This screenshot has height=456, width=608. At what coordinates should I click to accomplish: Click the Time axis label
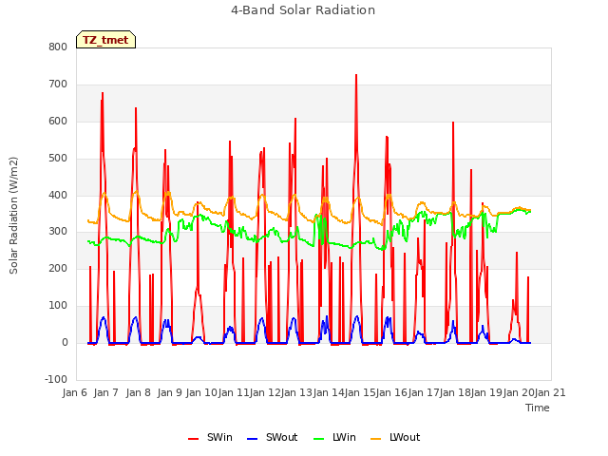538,408
